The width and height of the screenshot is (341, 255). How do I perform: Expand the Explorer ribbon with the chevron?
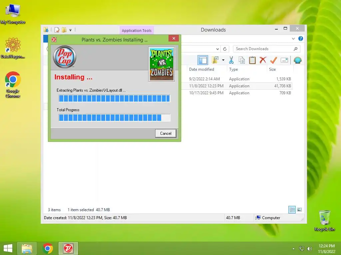point(293,39)
